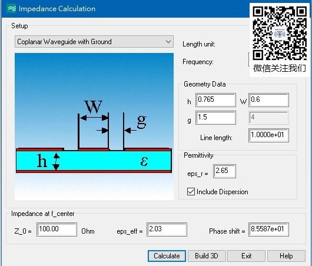Image resolution: width=312 pixels, height=266 pixels.
Task: Click the WeChat QR code image
Action: click(280, 33)
